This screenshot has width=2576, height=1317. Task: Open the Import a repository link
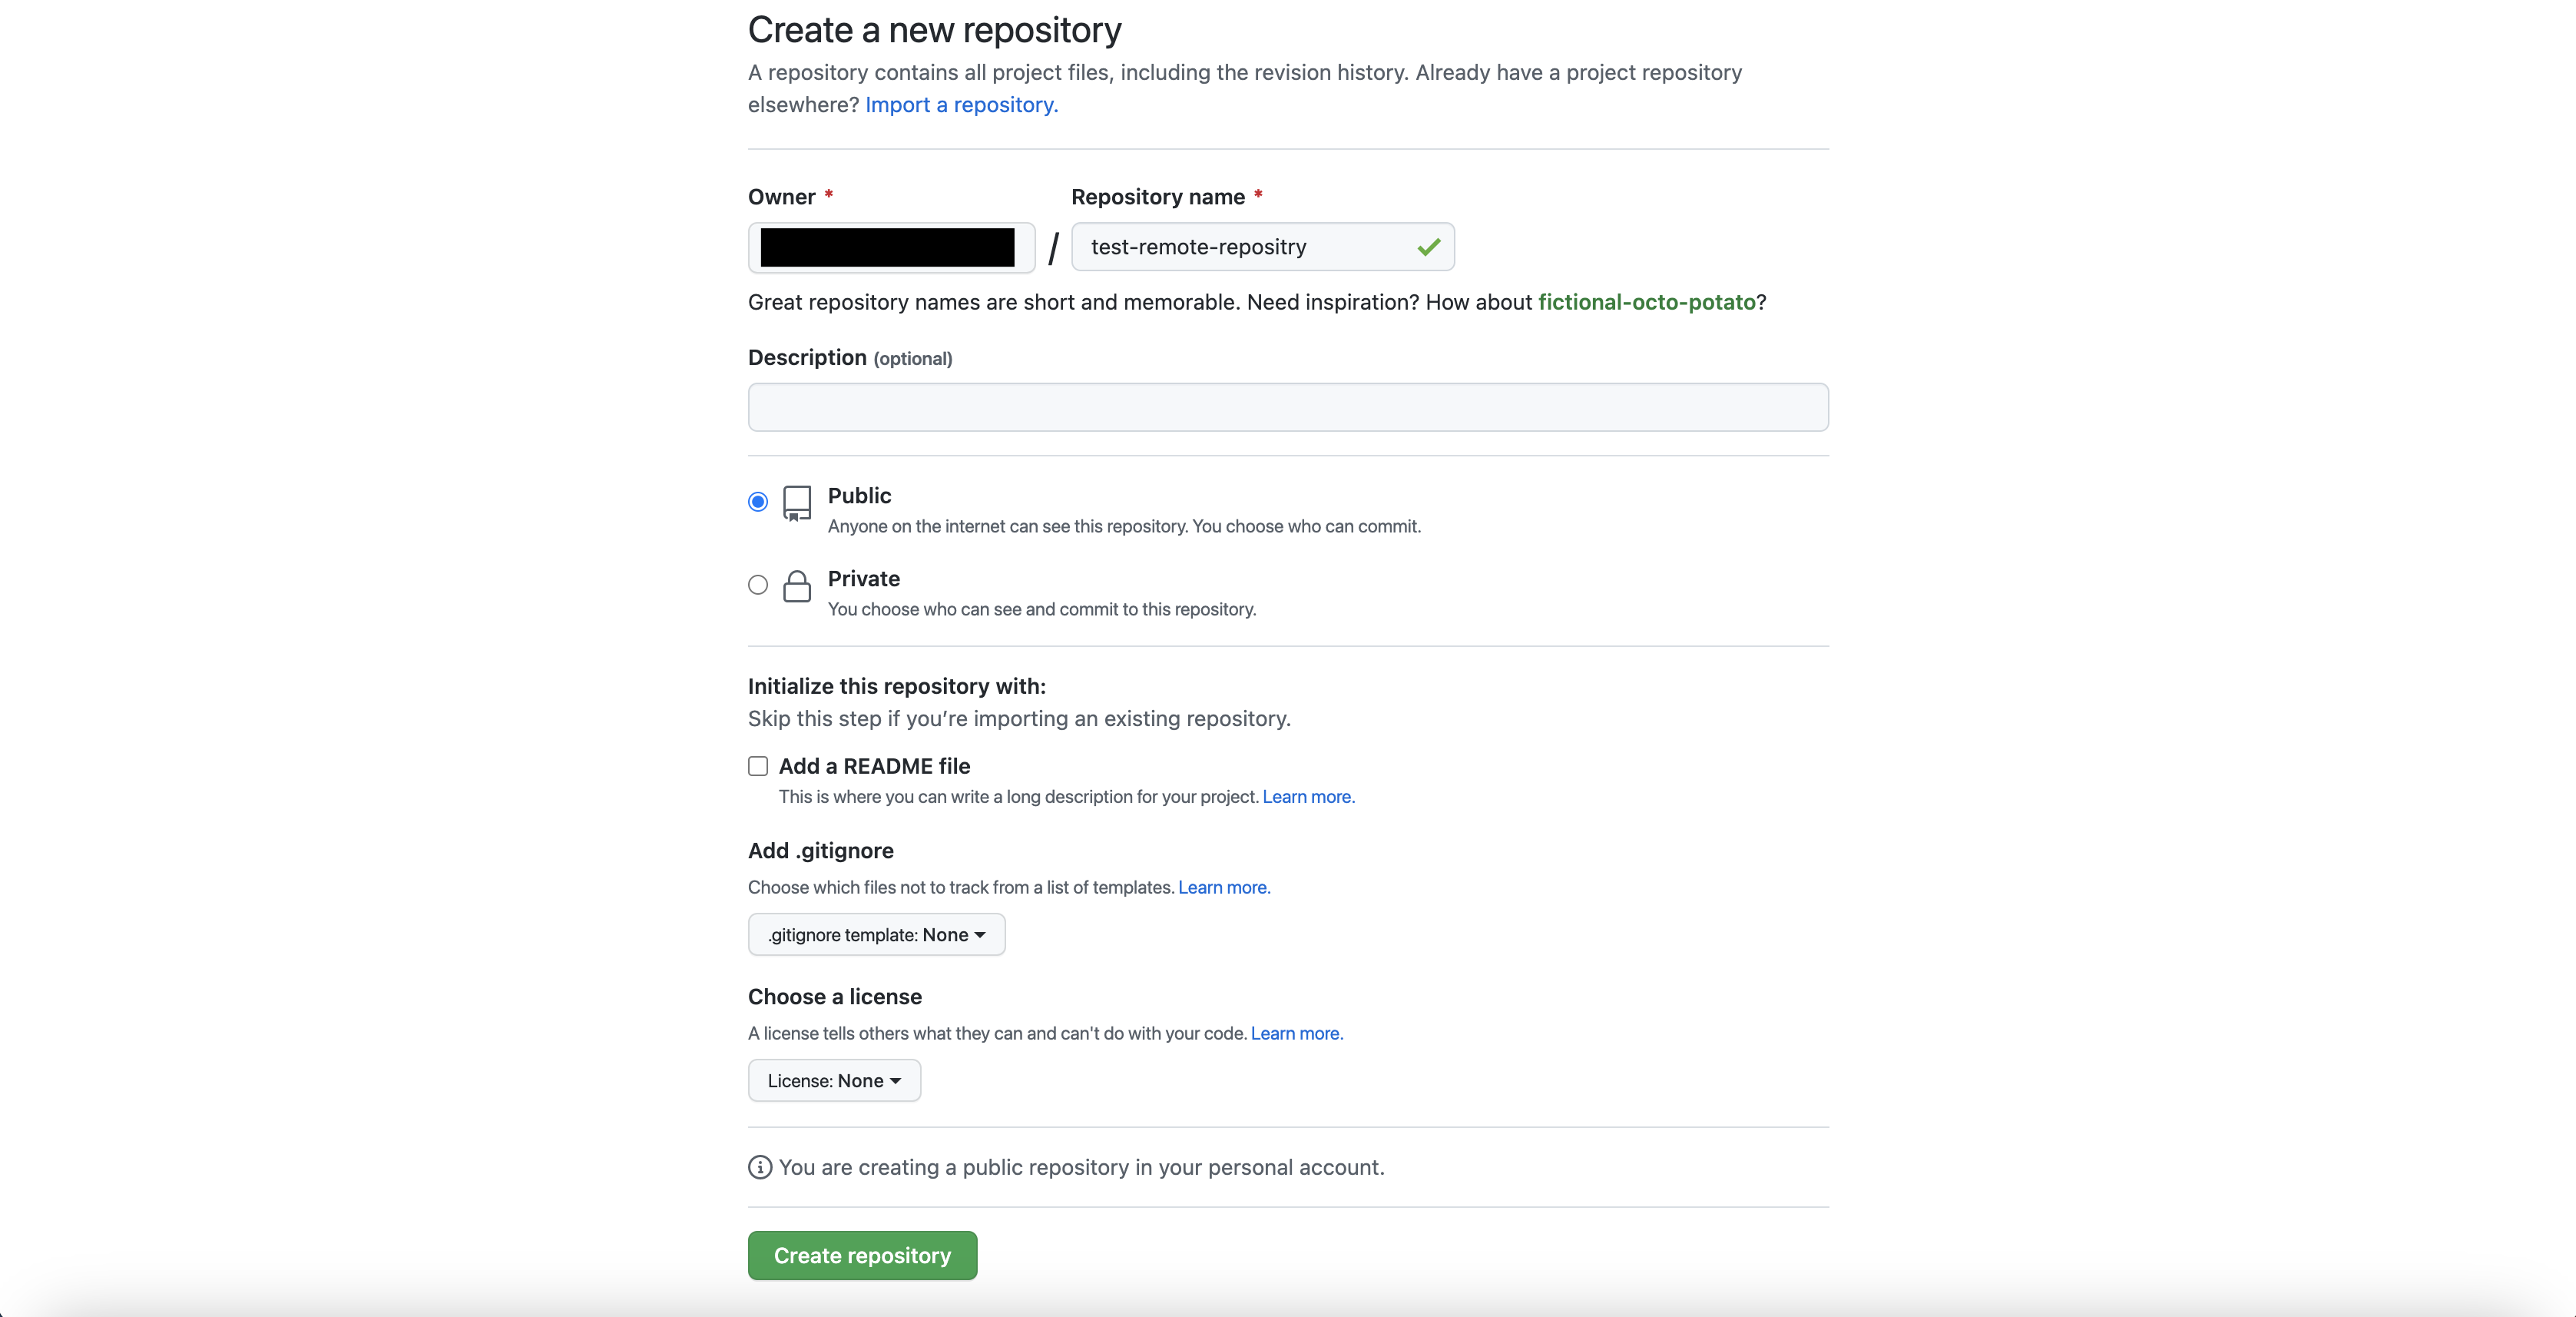point(961,104)
